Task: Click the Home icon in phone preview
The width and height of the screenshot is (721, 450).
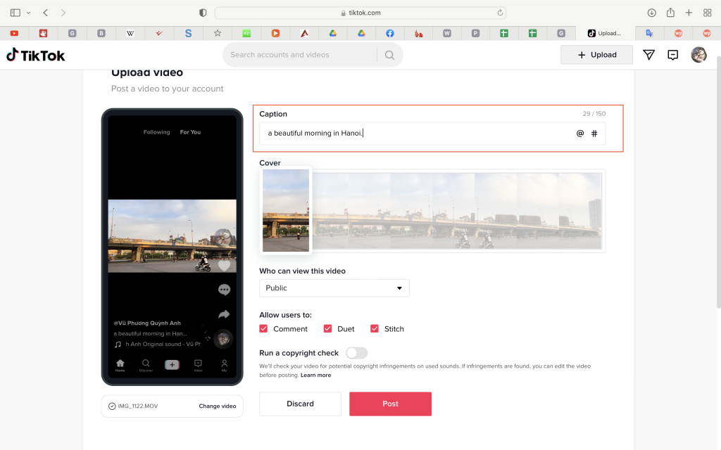Action: click(120, 365)
